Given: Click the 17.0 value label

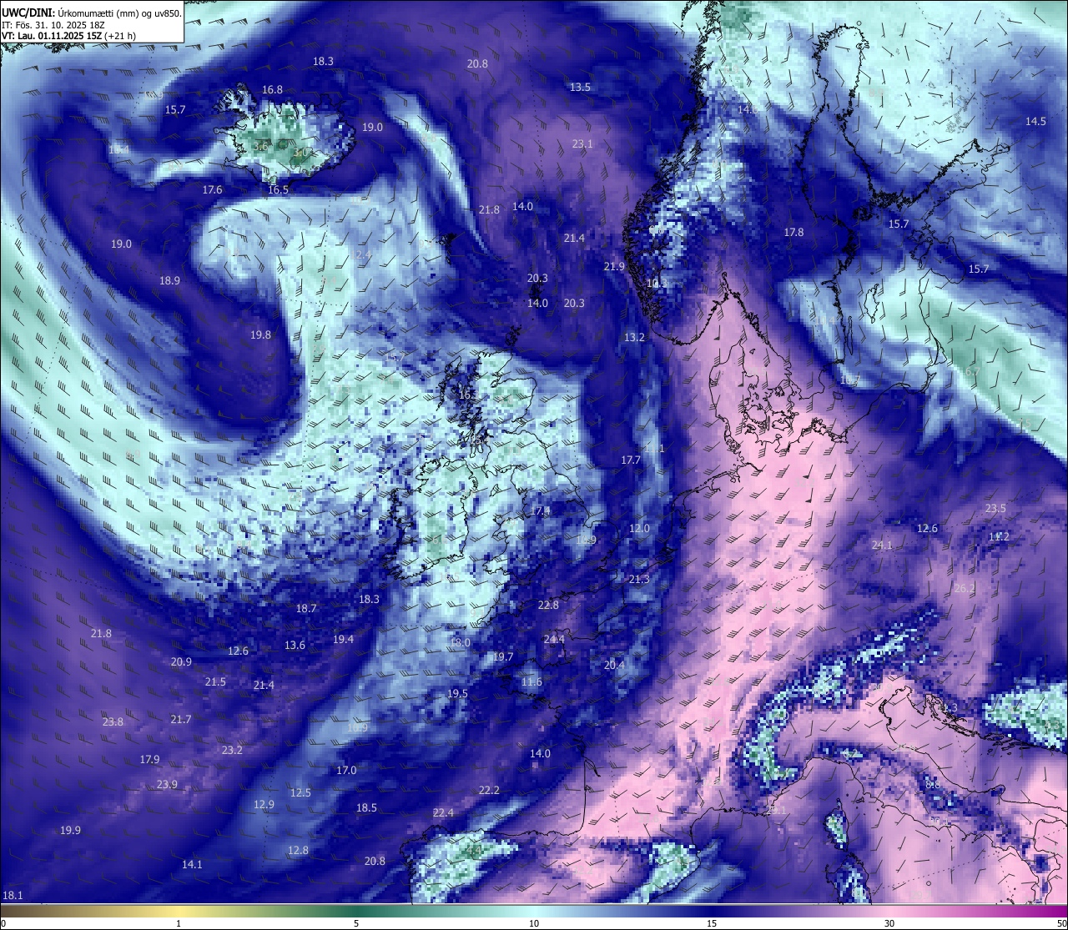Looking at the screenshot, I should 346,770.
